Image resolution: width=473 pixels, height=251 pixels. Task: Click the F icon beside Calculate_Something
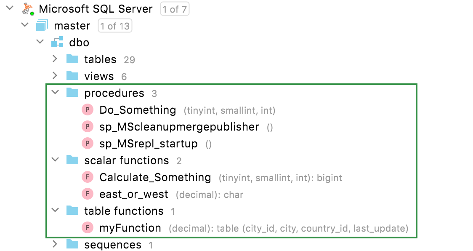click(87, 177)
